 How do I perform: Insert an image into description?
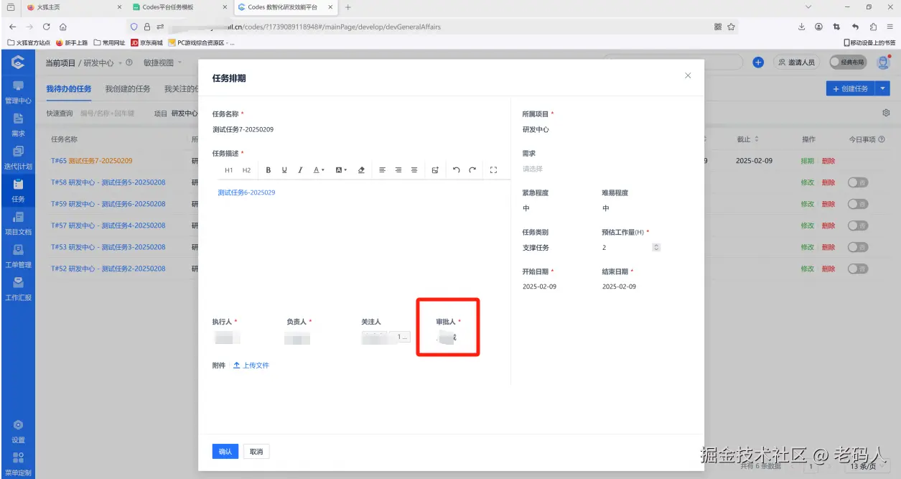click(435, 170)
